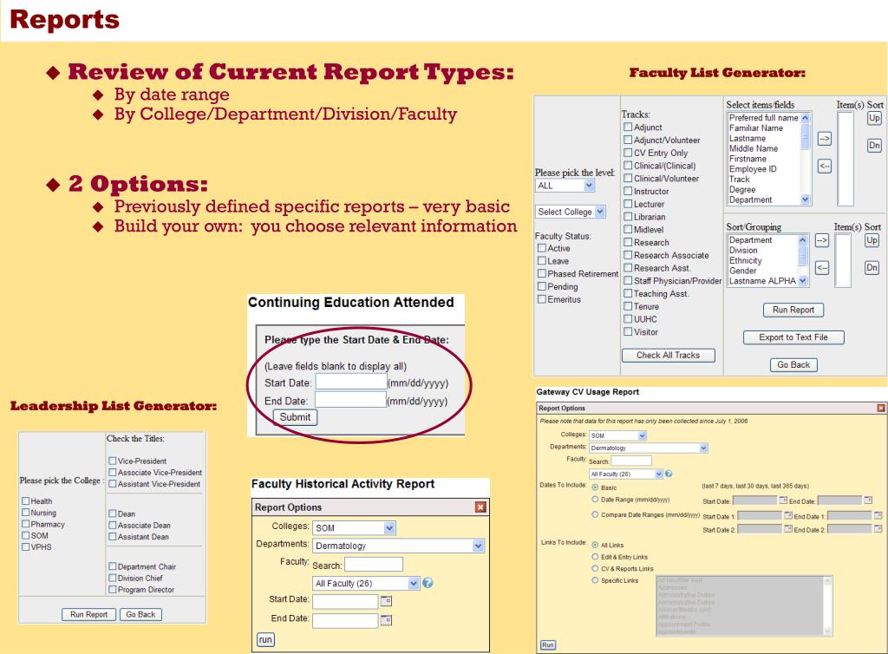Viewport: 888px width, 654px height.
Task: Select the Basic dates radio option
Action: click(595, 487)
